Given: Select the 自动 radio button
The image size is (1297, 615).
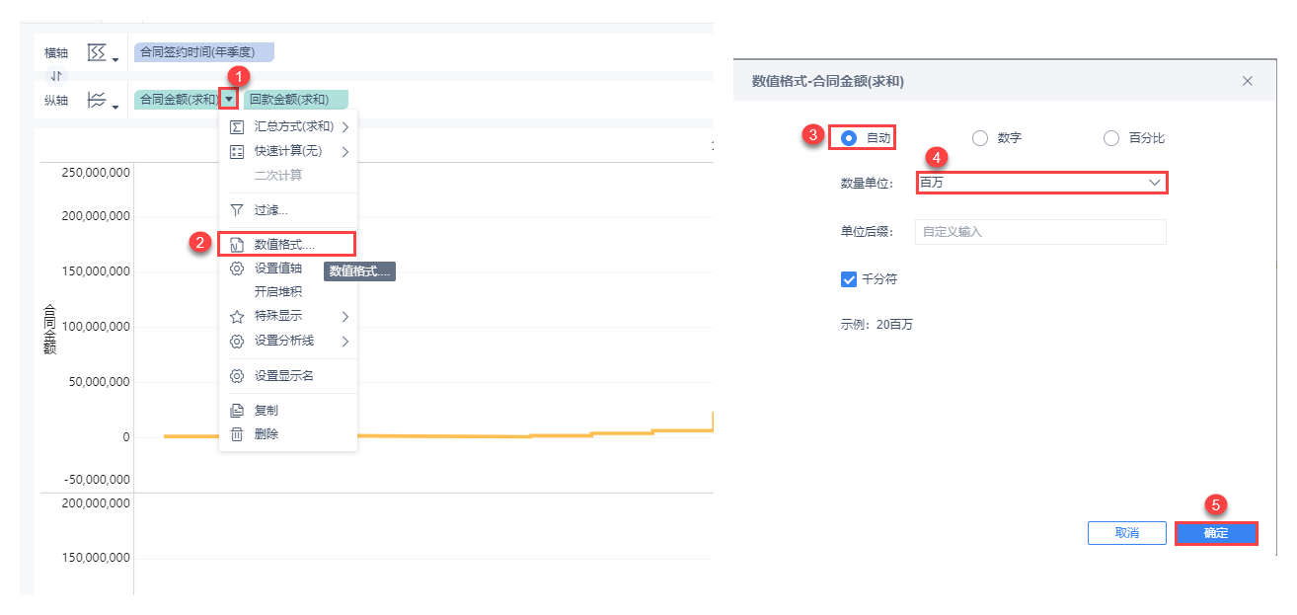Looking at the screenshot, I should (x=849, y=138).
